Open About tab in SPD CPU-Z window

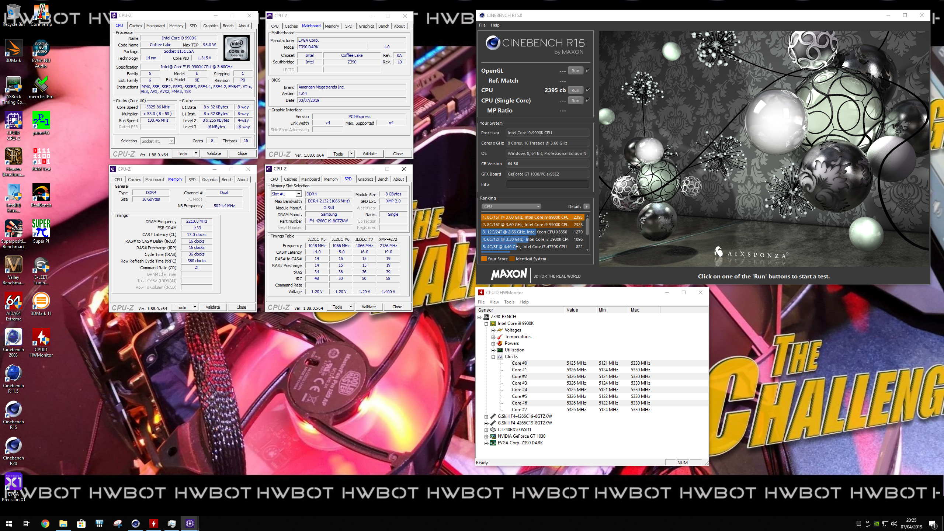click(x=398, y=179)
